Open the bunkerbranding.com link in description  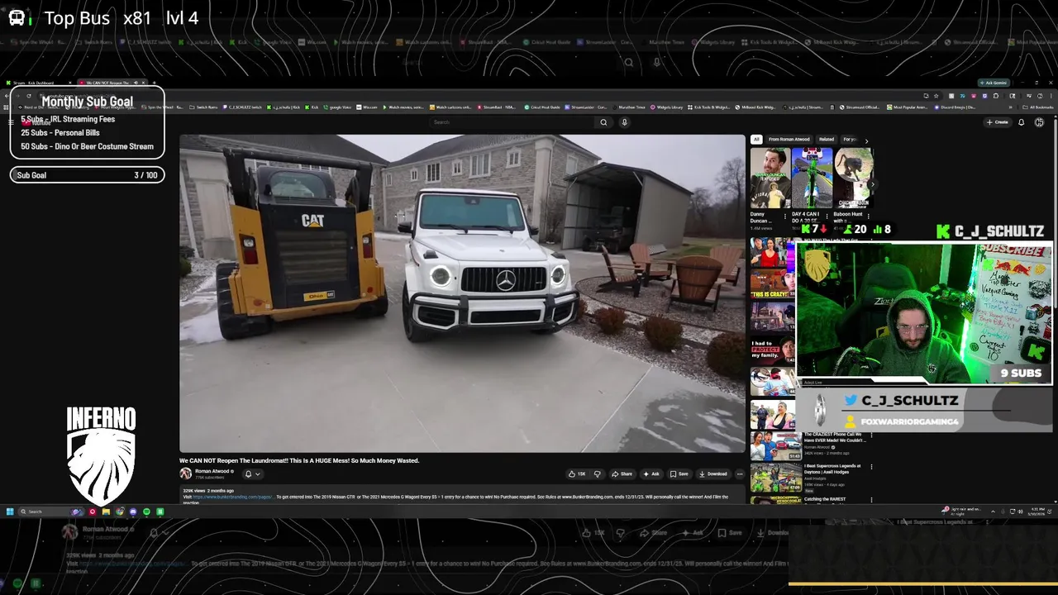(233, 497)
